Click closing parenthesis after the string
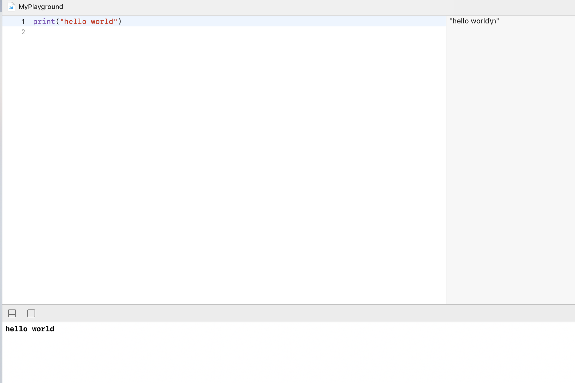Viewport: 575px width, 383px height. click(x=120, y=22)
